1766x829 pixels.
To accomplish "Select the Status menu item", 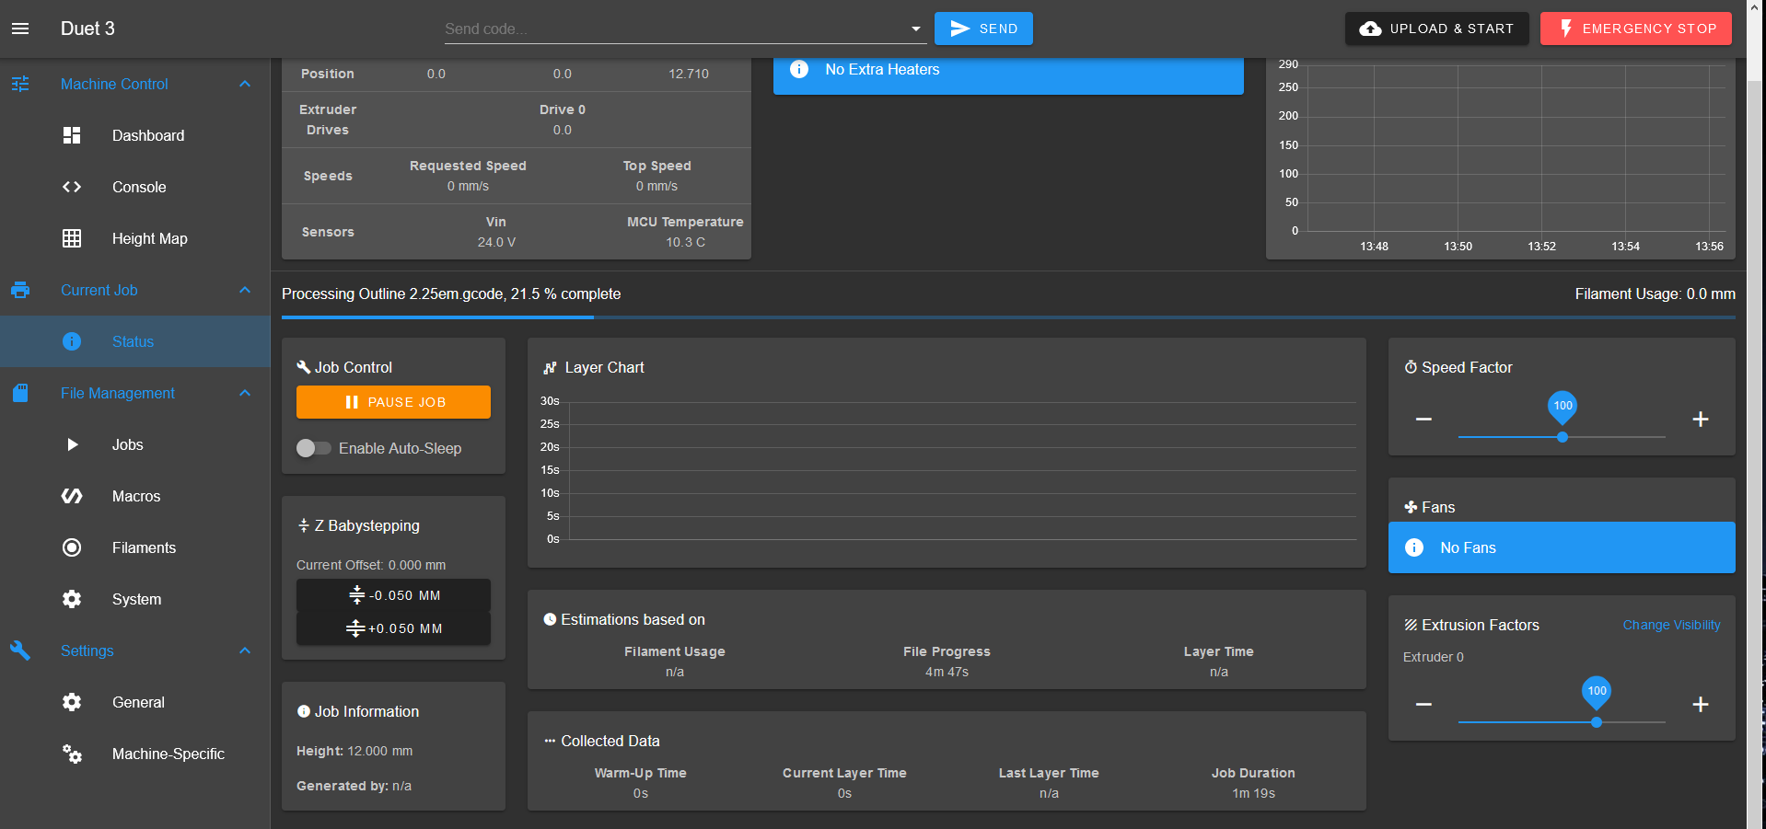I will click(135, 341).
